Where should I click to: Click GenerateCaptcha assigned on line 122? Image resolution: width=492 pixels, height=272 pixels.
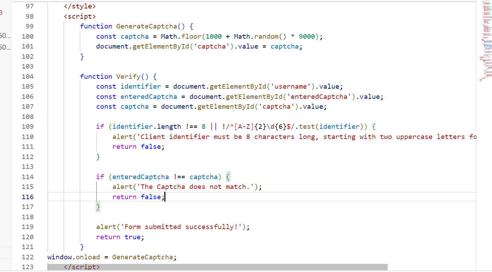143,257
